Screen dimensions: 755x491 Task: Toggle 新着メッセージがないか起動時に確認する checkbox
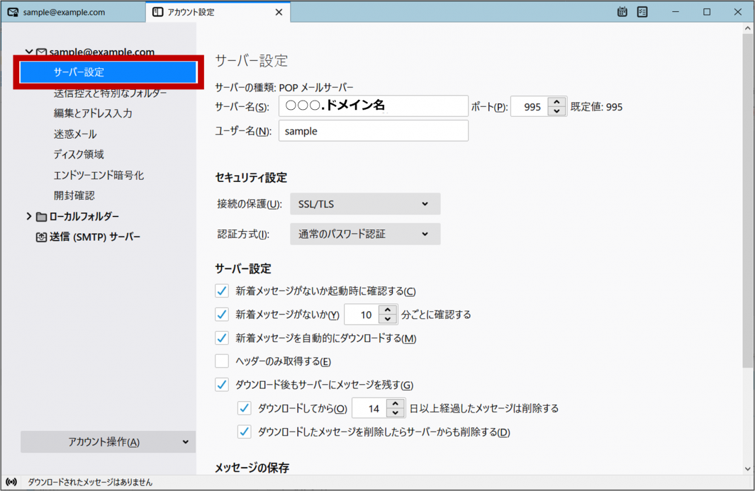click(x=222, y=291)
